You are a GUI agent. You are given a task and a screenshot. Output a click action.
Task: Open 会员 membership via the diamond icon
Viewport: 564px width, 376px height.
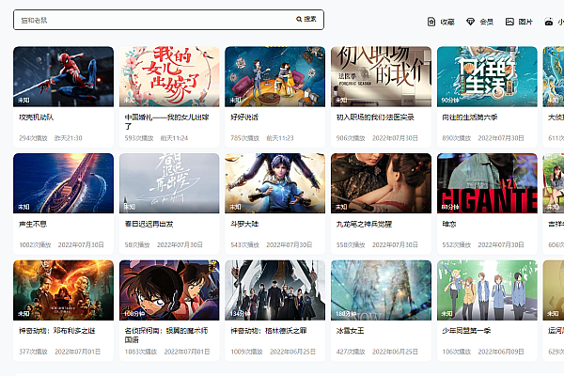[x=470, y=22]
